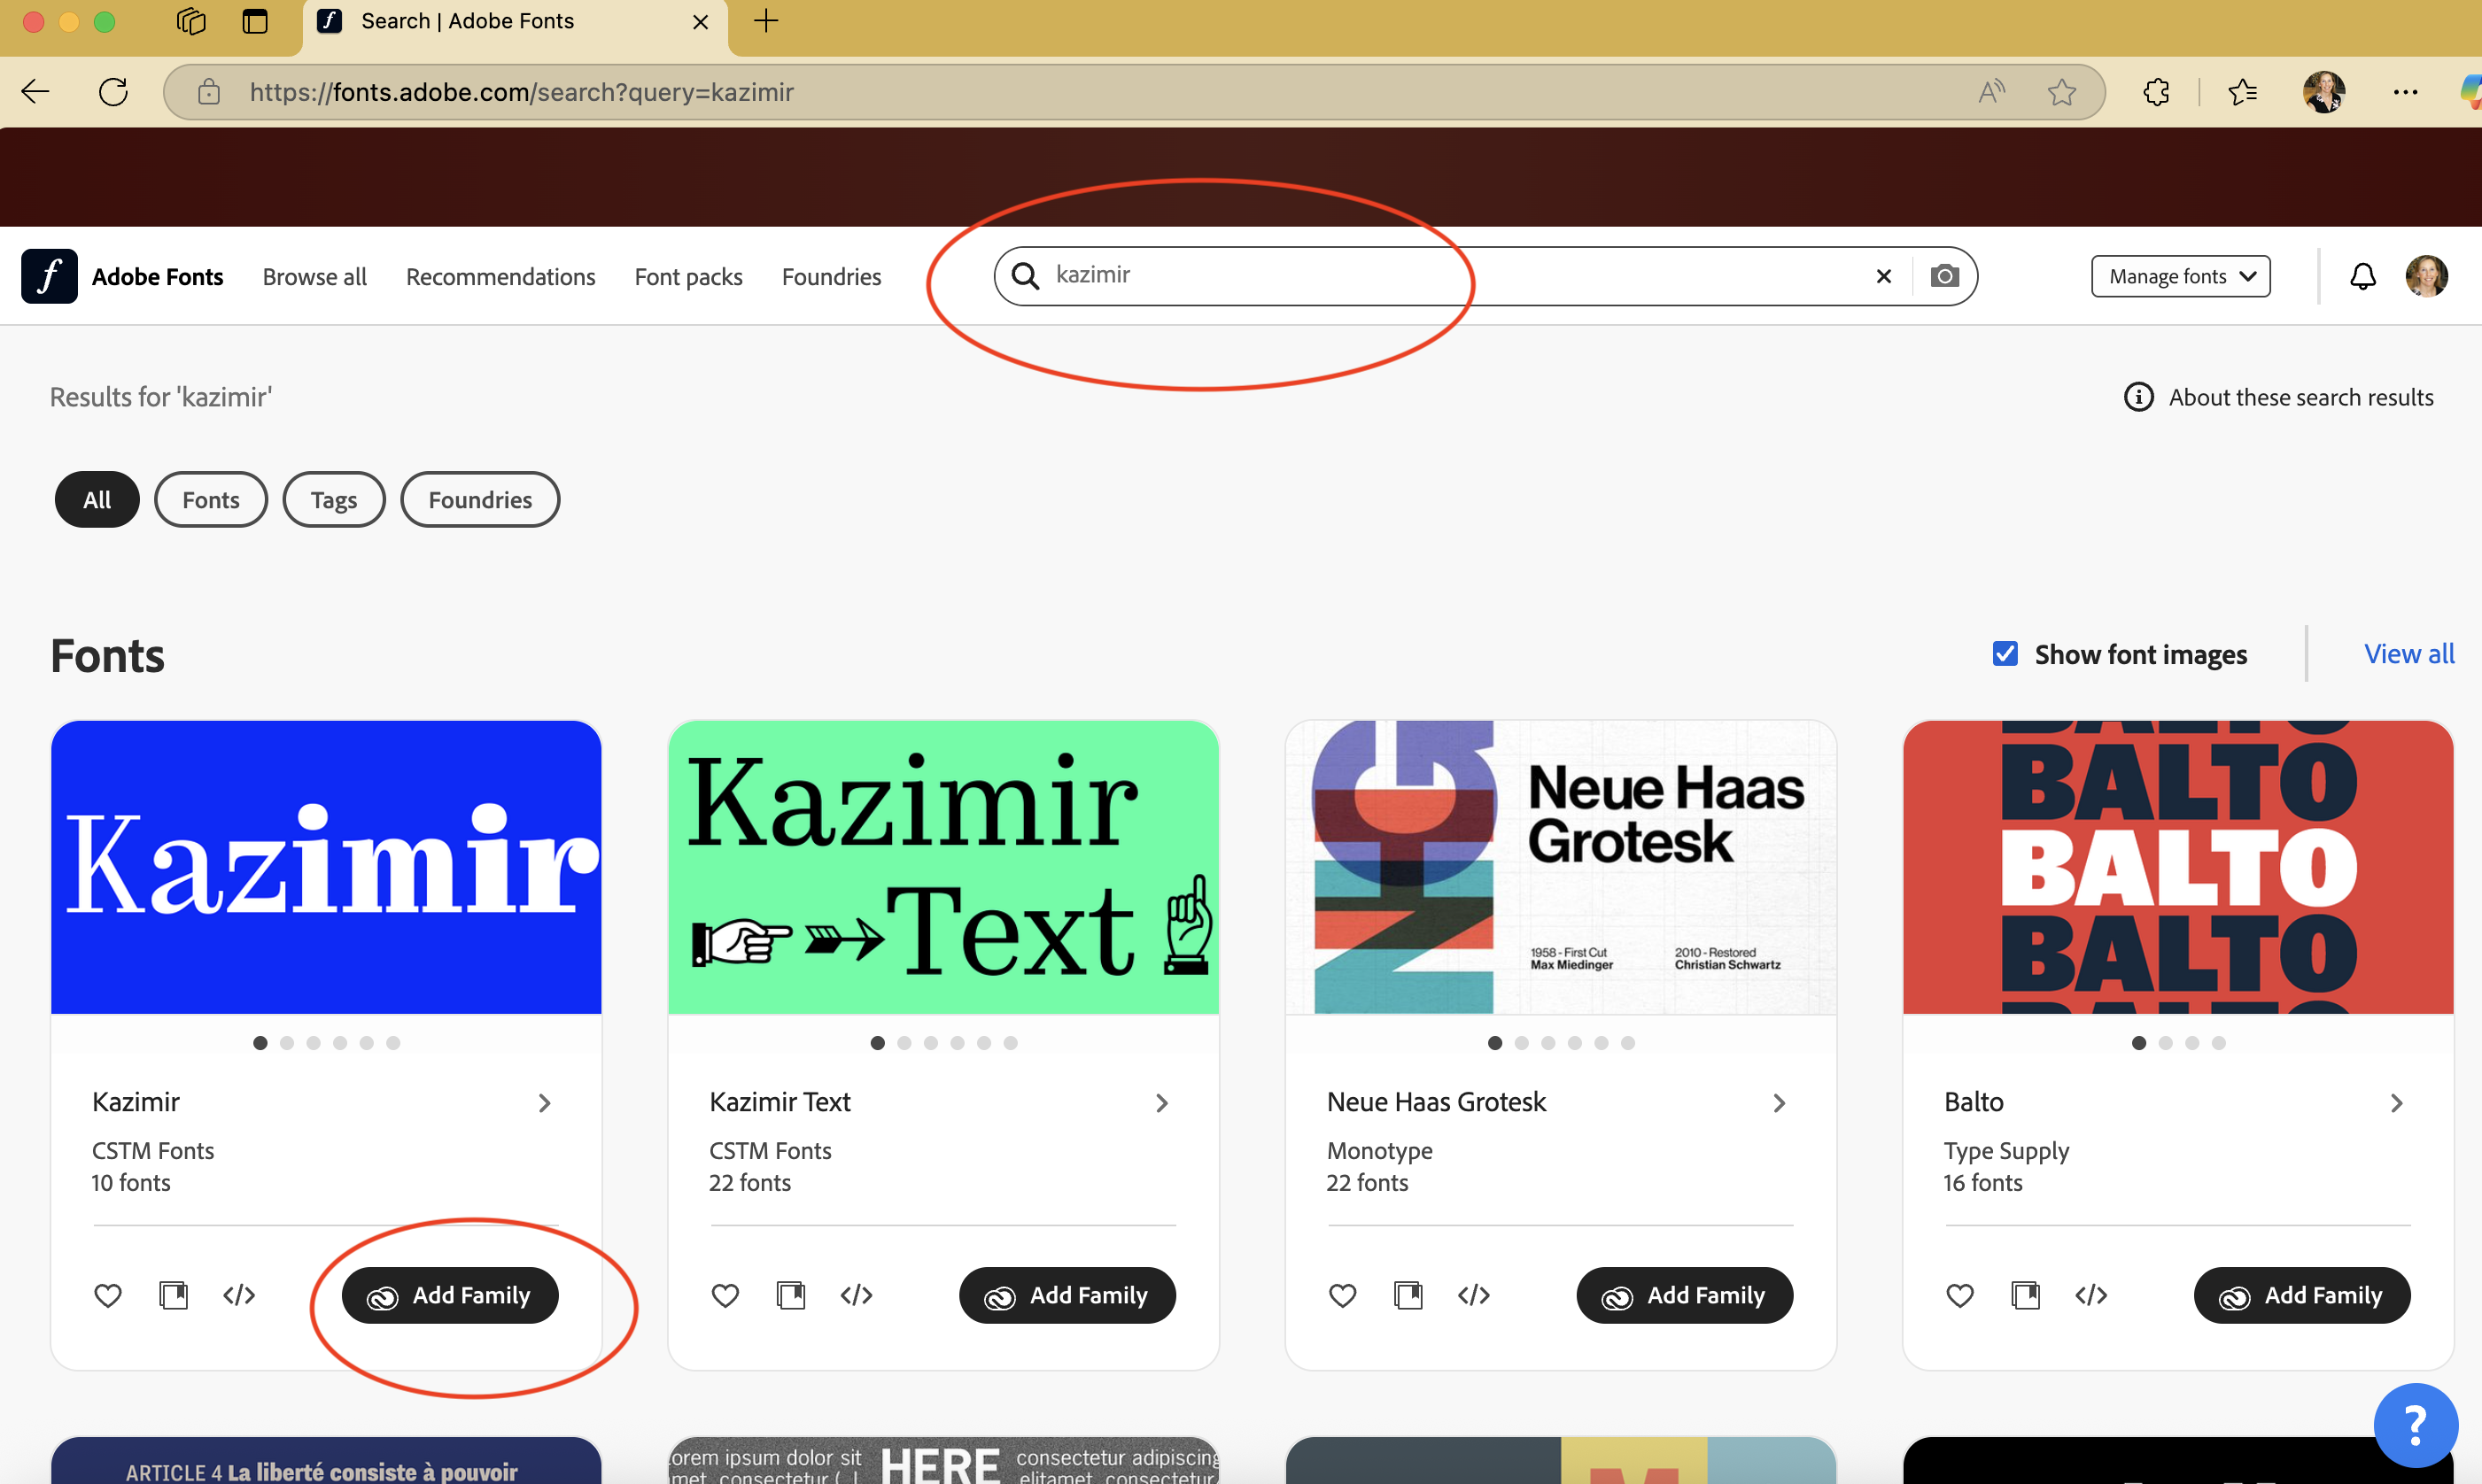2482x1484 pixels.
Task: Open browser extensions icon
Action: coord(2156,92)
